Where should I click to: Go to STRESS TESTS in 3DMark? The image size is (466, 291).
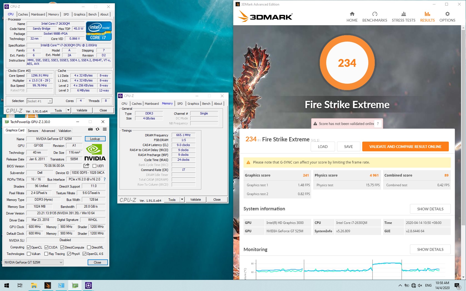[x=404, y=17]
